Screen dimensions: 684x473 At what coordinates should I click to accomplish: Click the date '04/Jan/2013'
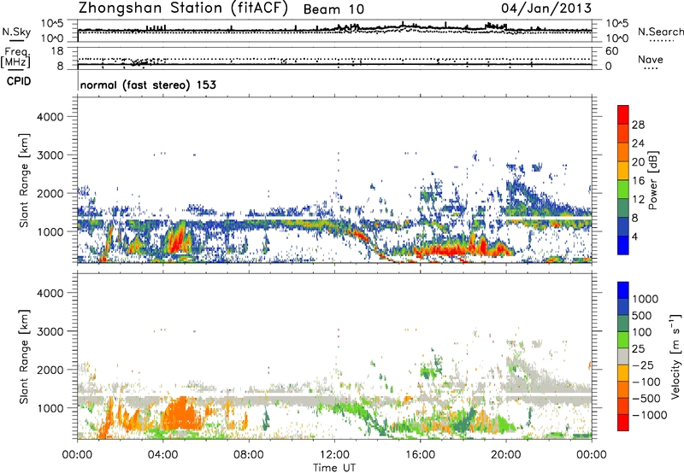pos(546,9)
